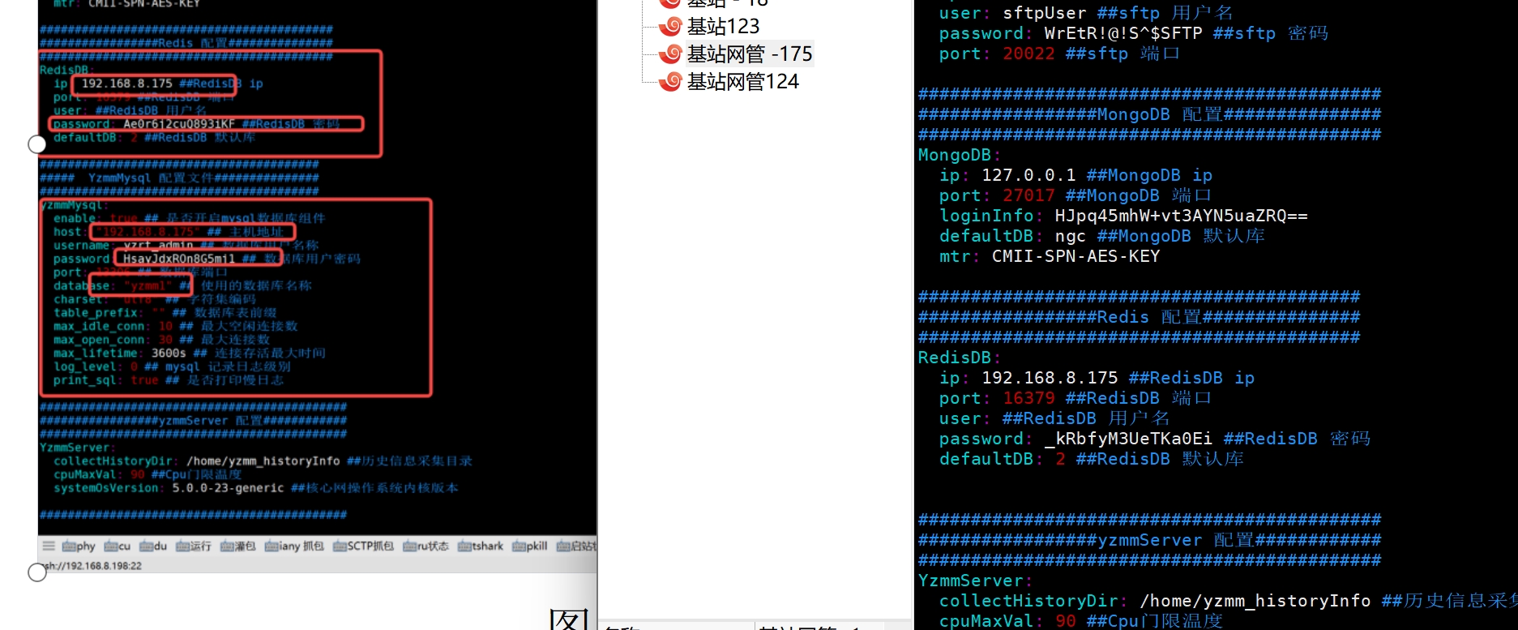Click the sftp password 'WrEtR!@!S^$SFTP' line
The width and height of the screenshot is (1518, 630).
click(1133, 33)
